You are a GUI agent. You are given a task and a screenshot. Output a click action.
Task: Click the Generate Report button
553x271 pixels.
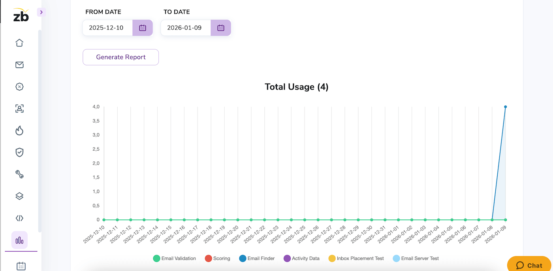pyautogui.click(x=121, y=57)
